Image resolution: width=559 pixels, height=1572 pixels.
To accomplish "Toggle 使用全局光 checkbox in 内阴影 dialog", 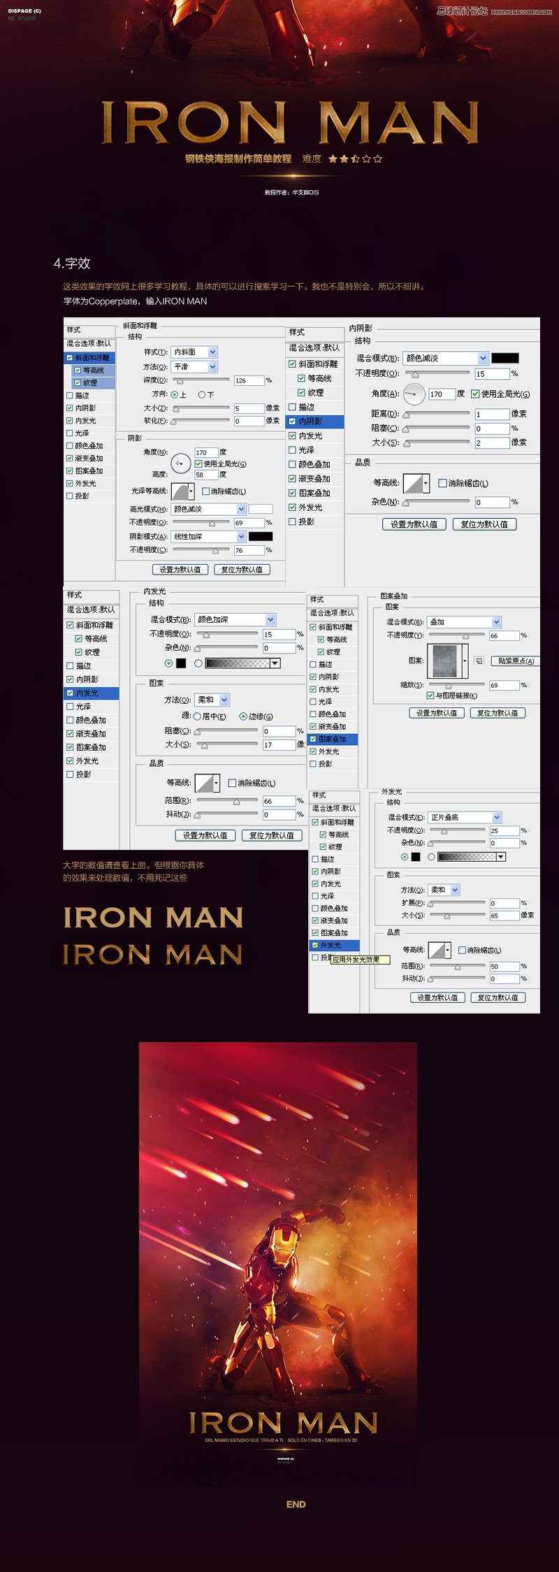I will click(475, 394).
